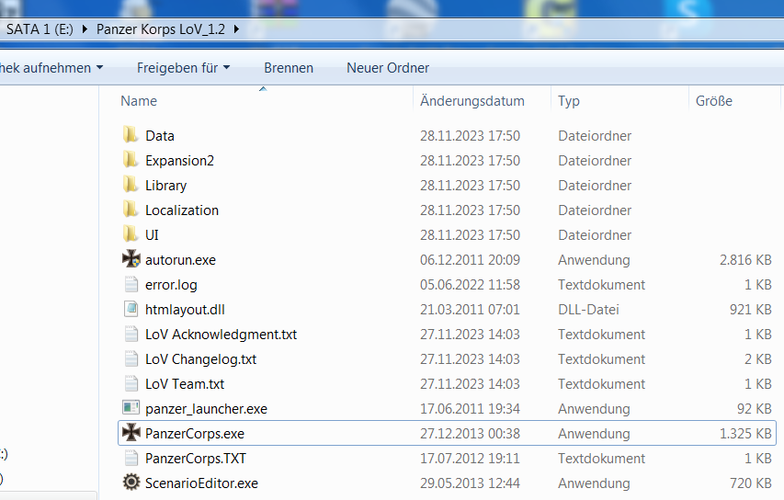The height and width of the screenshot is (500, 784).
Task: Click the autorun.exe iron cross icon
Action: tap(131, 259)
